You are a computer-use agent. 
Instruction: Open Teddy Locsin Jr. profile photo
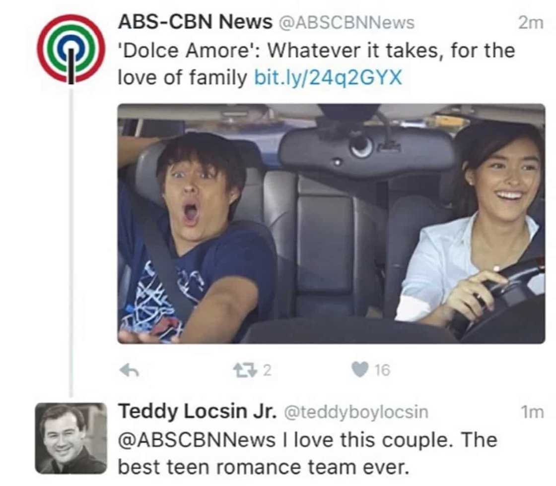(71, 438)
